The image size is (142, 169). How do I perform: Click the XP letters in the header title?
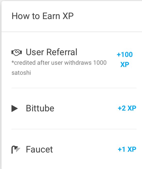pyautogui.click(x=68, y=16)
